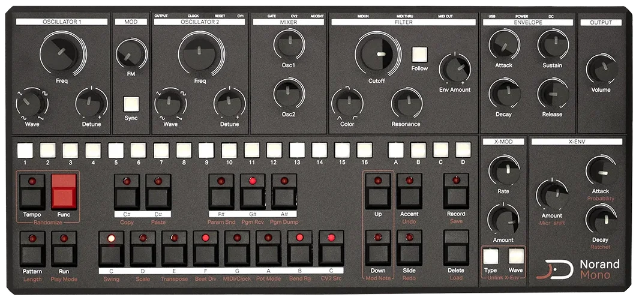
Task: Click the Mixer Osc2 level knob
Action: (289, 92)
